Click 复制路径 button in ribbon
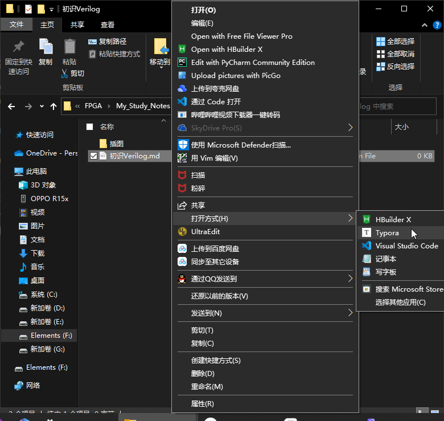The height and width of the screenshot is (421, 444). click(x=108, y=42)
